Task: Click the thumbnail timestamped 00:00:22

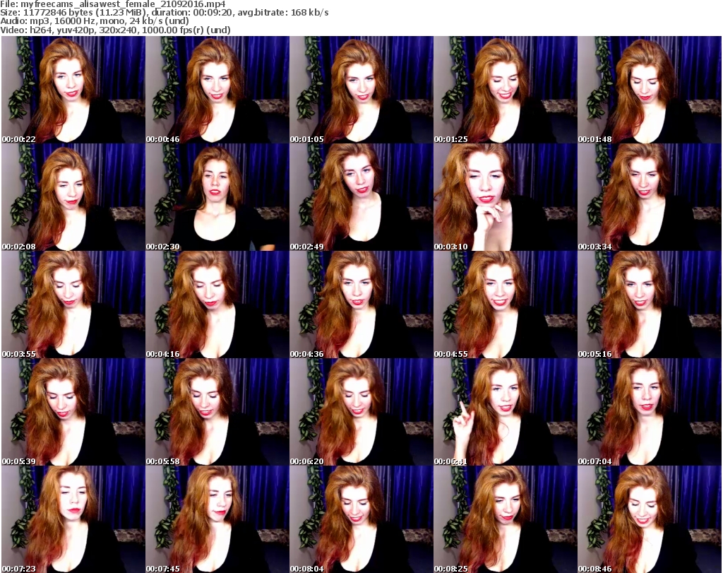Action: click(x=73, y=90)
